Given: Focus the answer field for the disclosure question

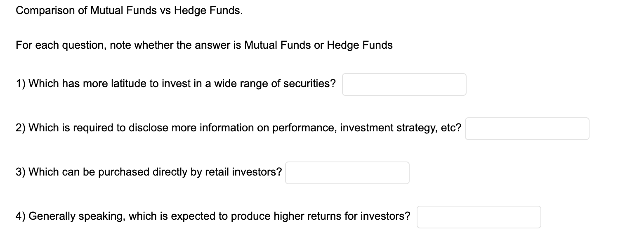Looking at the screenshot, I should click(527, 128).
